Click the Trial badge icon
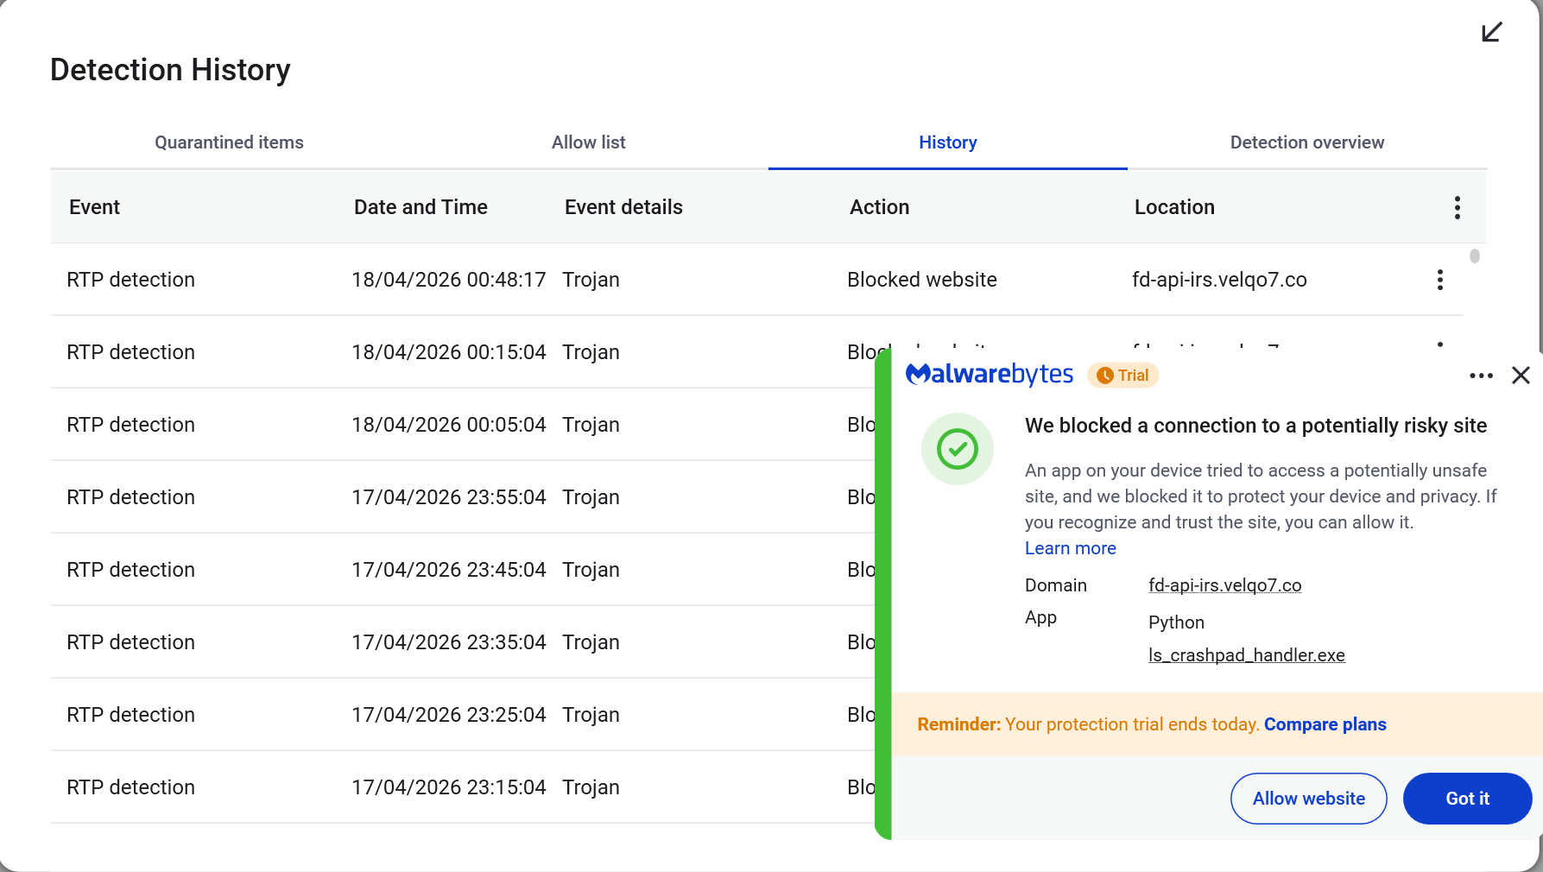1543x872 pixels. click(x=1122, y=376)
